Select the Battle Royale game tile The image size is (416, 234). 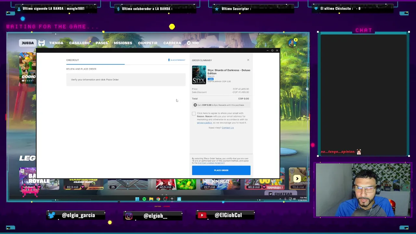pyautogui.click(x=39, y=179)
